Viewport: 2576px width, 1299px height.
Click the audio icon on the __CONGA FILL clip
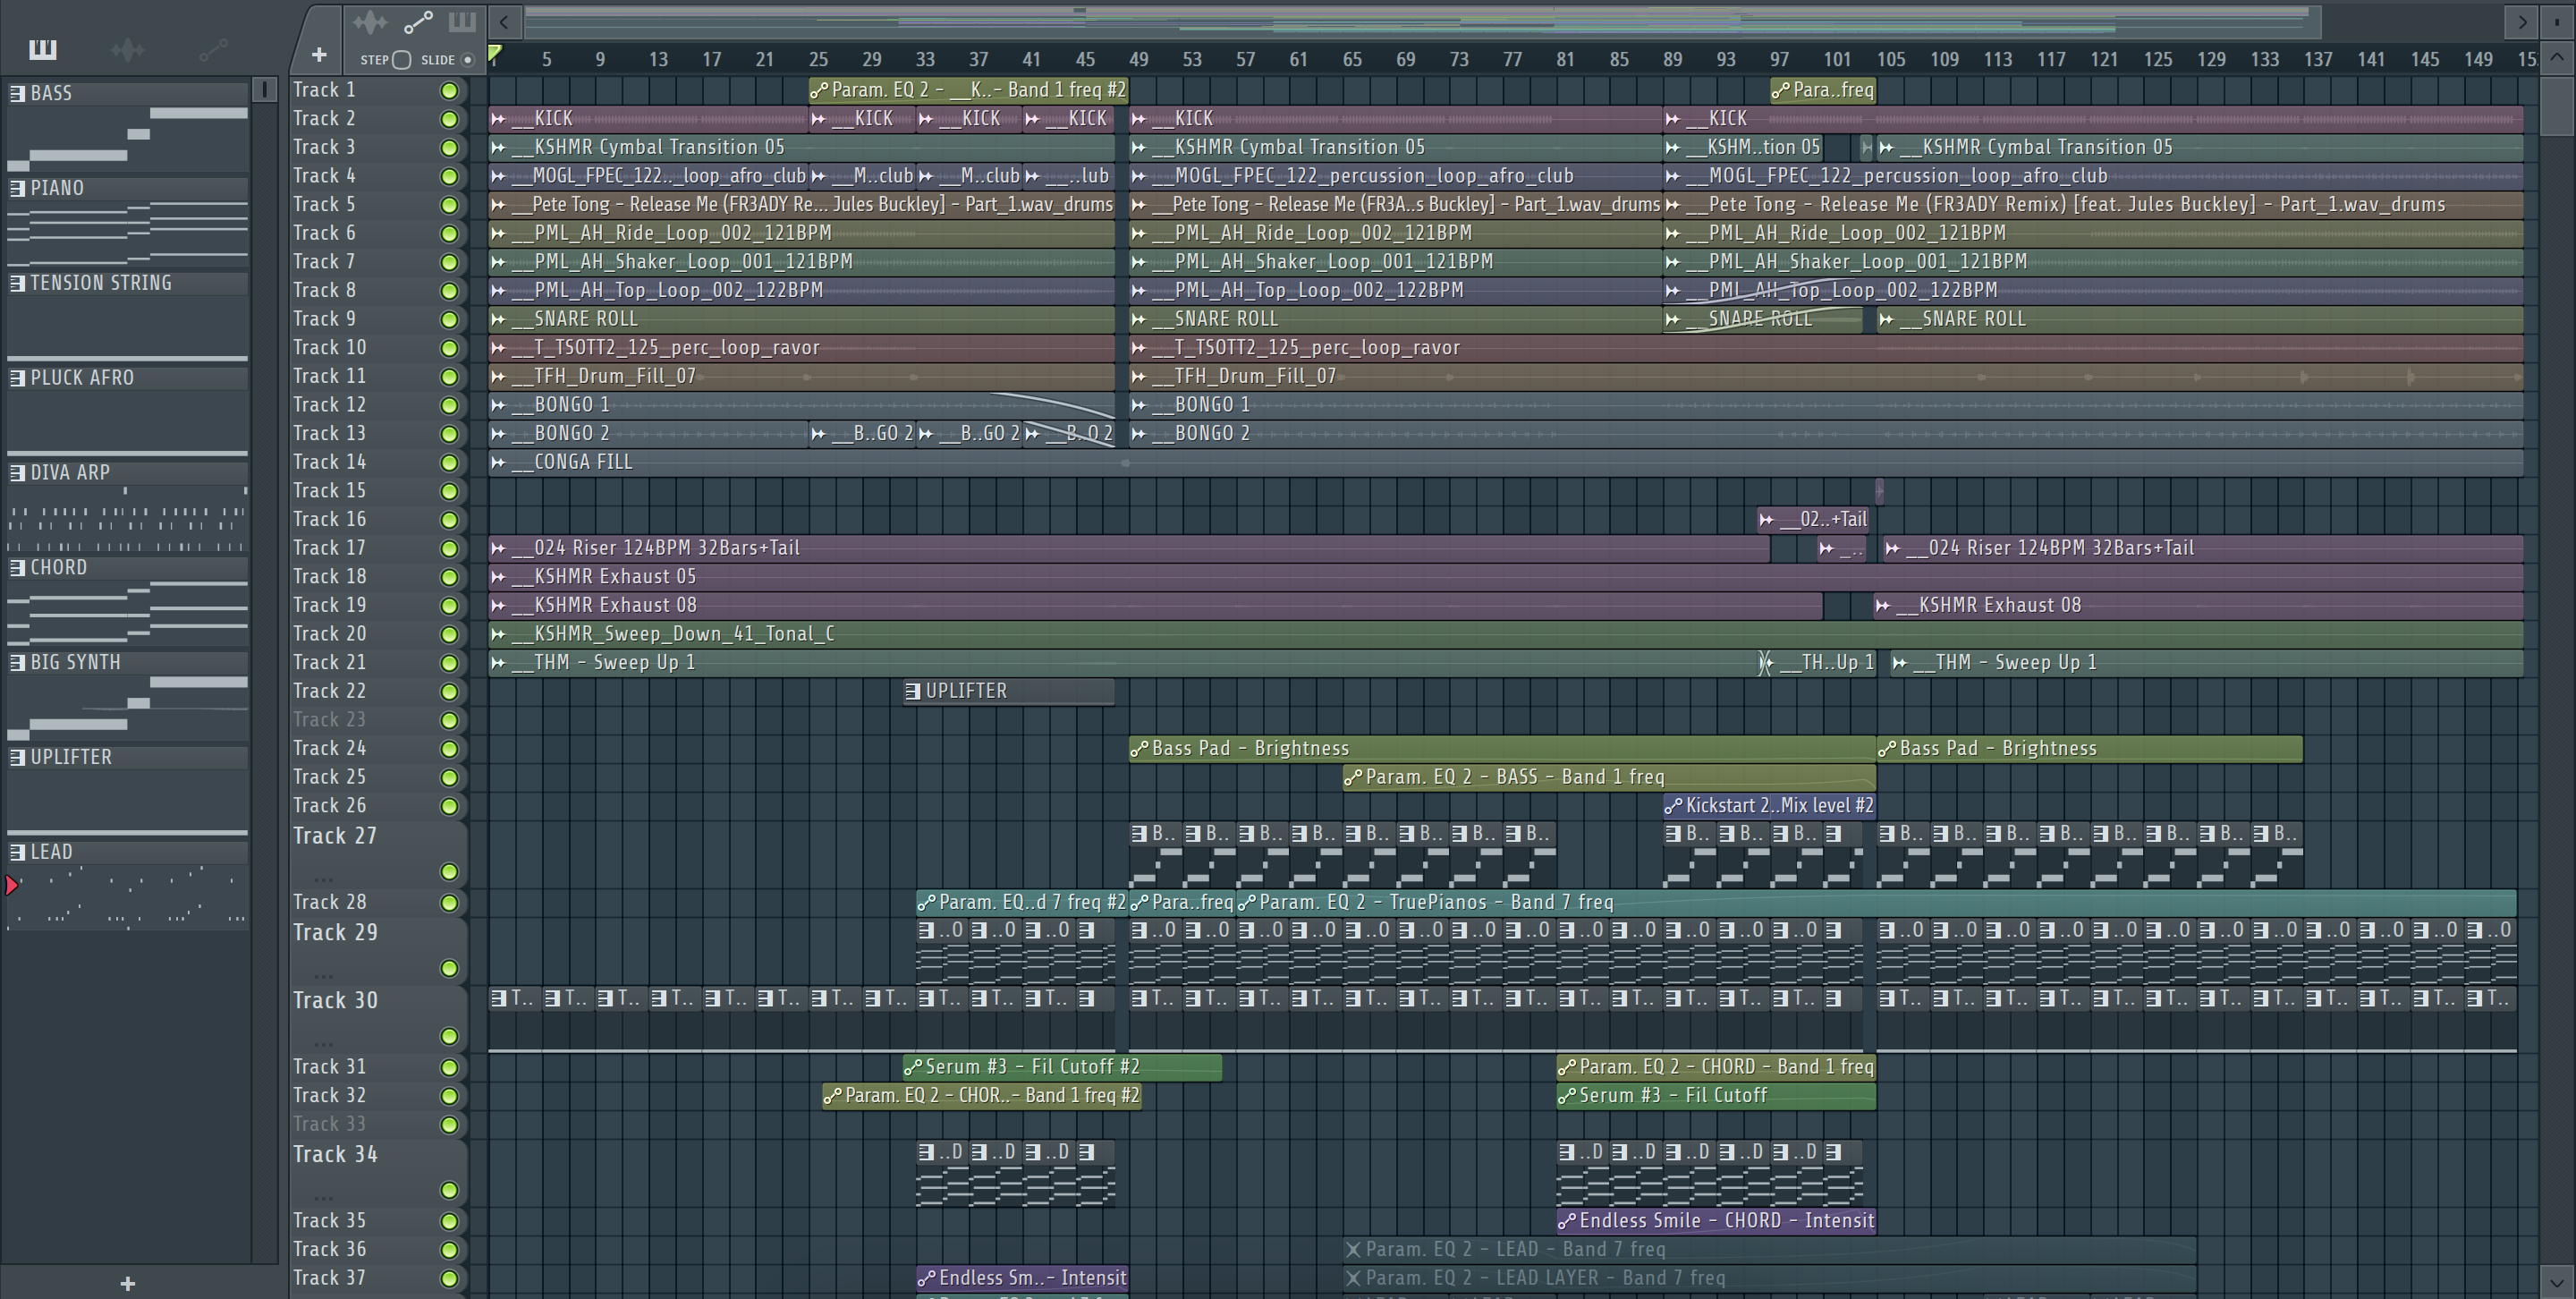498,462
